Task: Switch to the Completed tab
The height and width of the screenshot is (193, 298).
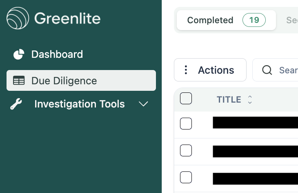Action: (x=226, y=20)
